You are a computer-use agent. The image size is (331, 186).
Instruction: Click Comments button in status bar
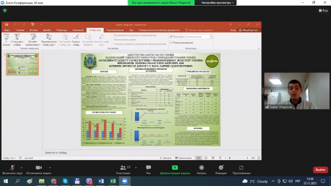click(x=183, y=158)
